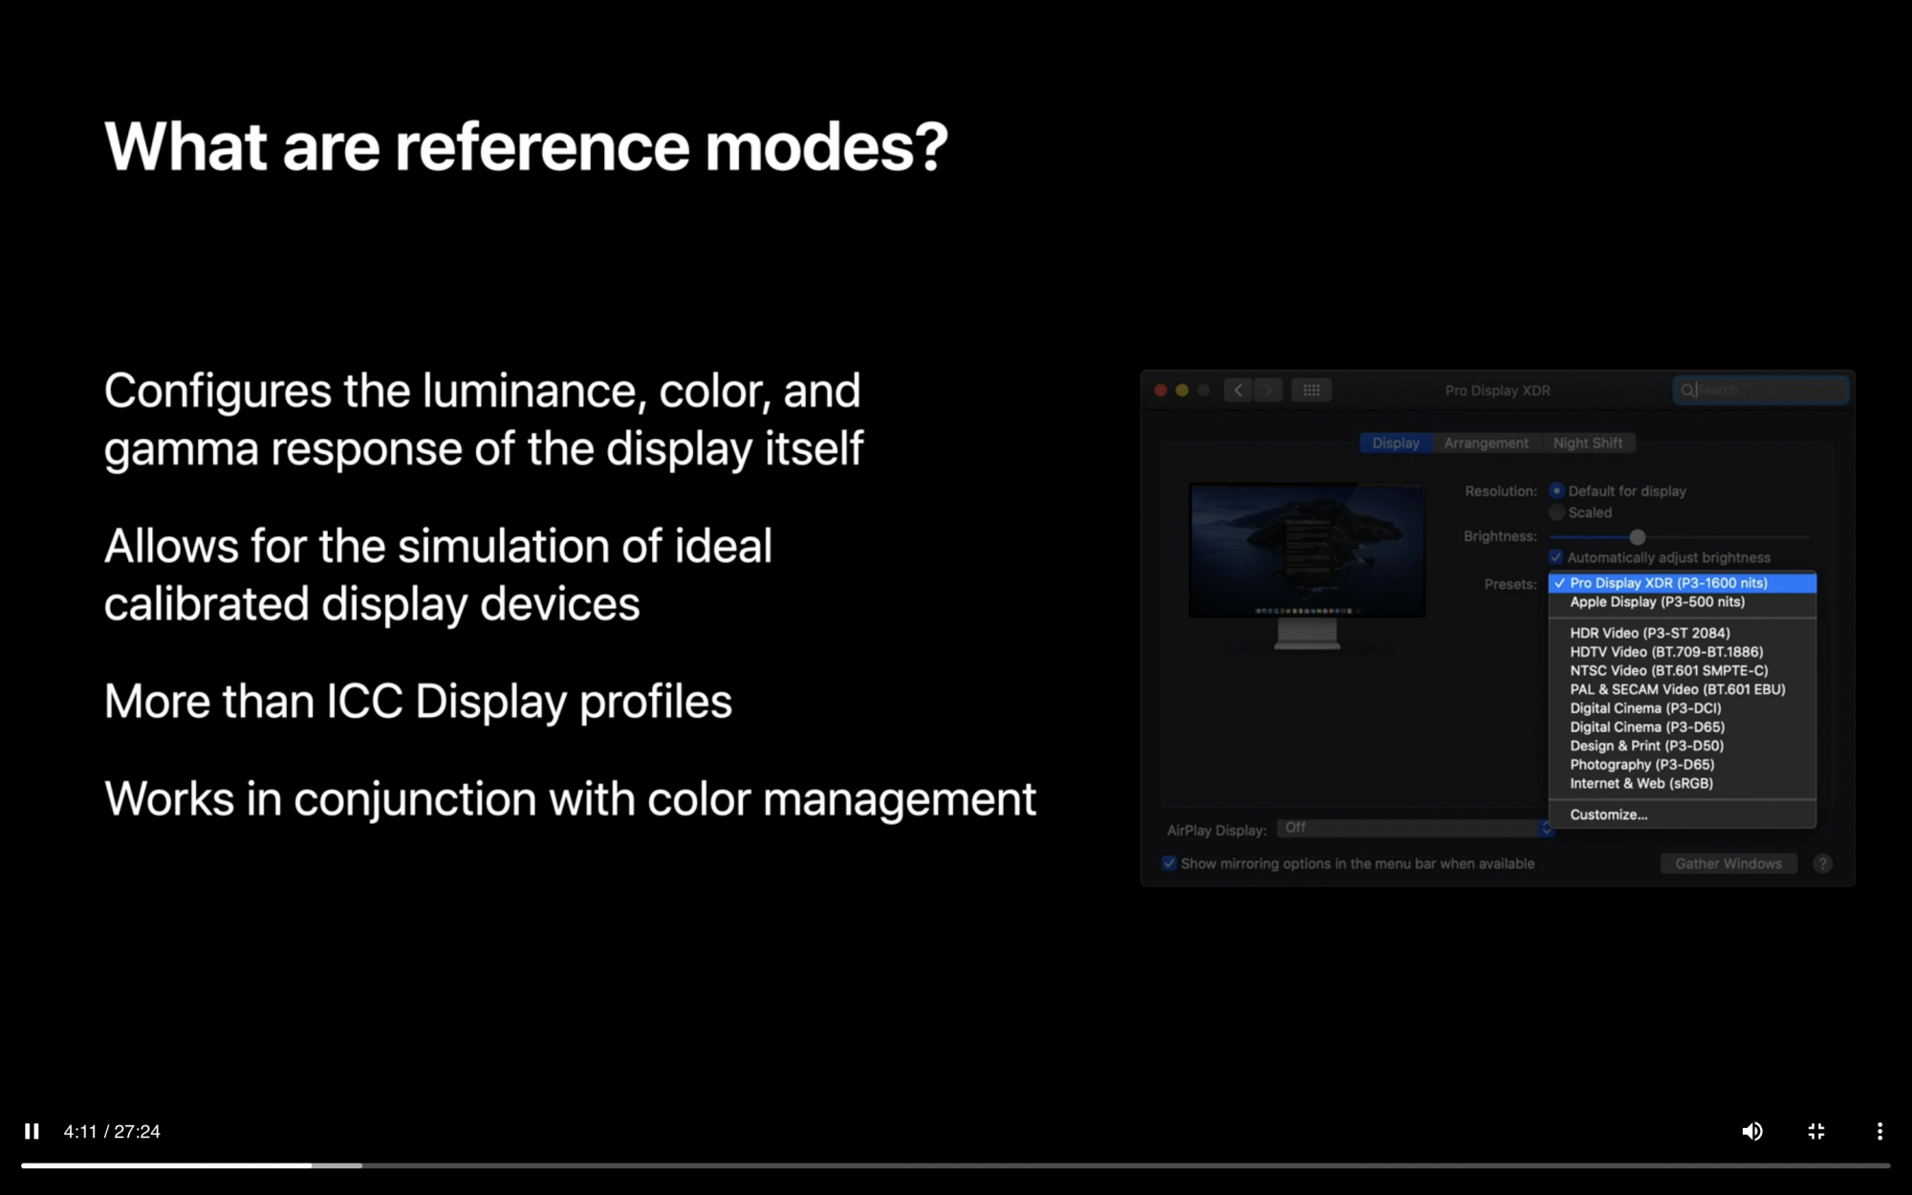Toggle Show mirroring options checkbox

coord(1169,863)
